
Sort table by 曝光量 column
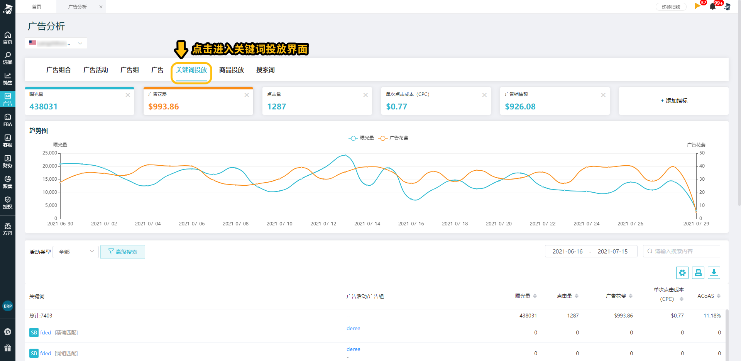pyautogui.click(x=535, y=296)
